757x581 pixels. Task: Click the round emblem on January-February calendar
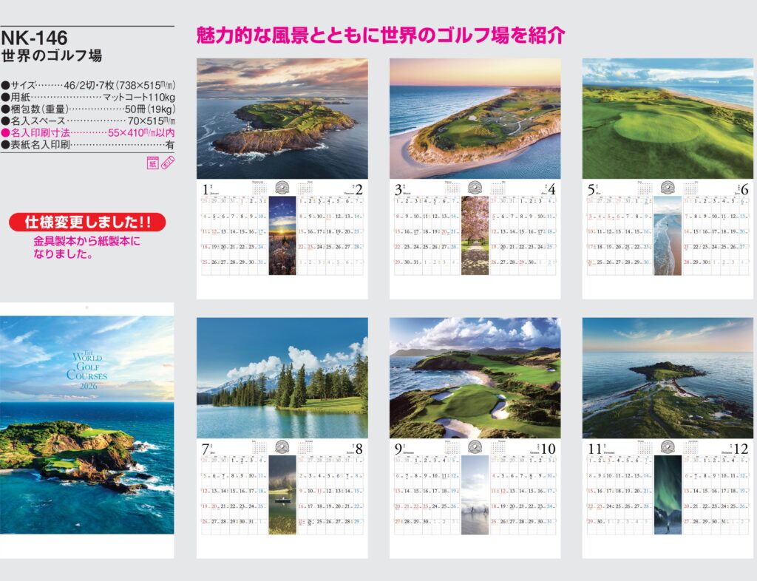tap(282, 188)
